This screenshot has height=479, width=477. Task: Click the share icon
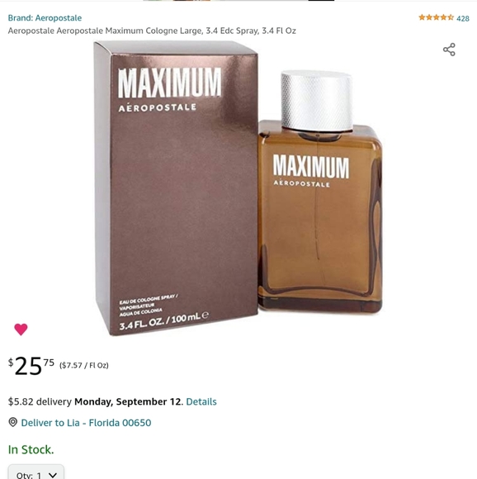[x=449, y=50]
